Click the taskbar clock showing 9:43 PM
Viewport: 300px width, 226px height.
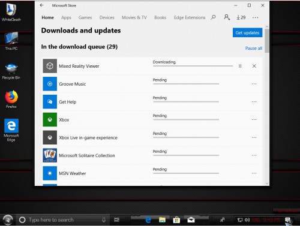[271, 220]
